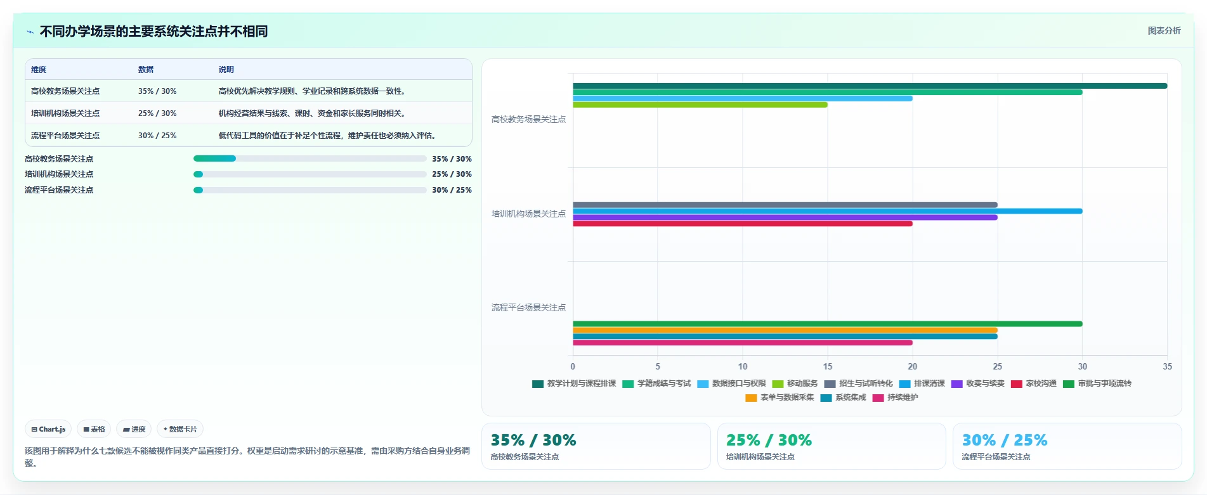This screenshot has height=495, width=1207.
Task: Click the orange 表单与数据采集 bar
Action: pos(785,330)
